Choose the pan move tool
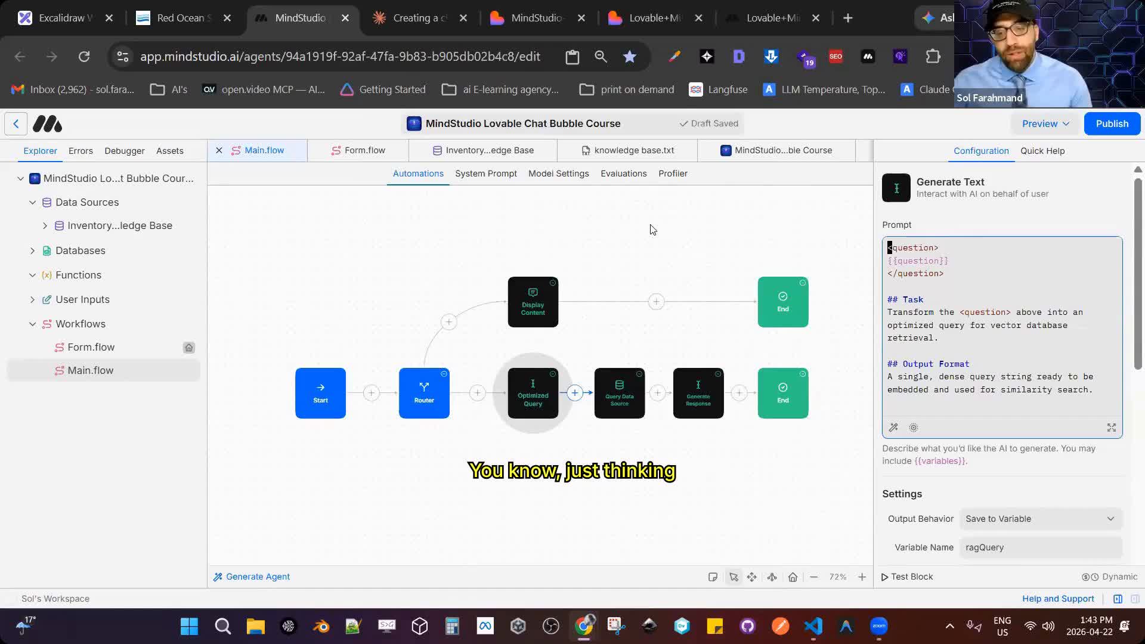This screenshot has width=1145, height=644. [751, 577]
